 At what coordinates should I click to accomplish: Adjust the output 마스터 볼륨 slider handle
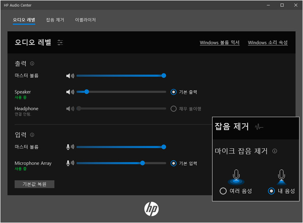click(164, 76)
